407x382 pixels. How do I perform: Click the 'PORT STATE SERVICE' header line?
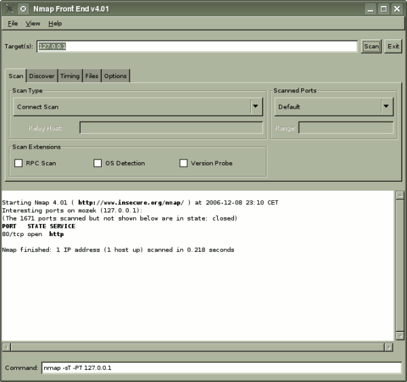point(39,226)
